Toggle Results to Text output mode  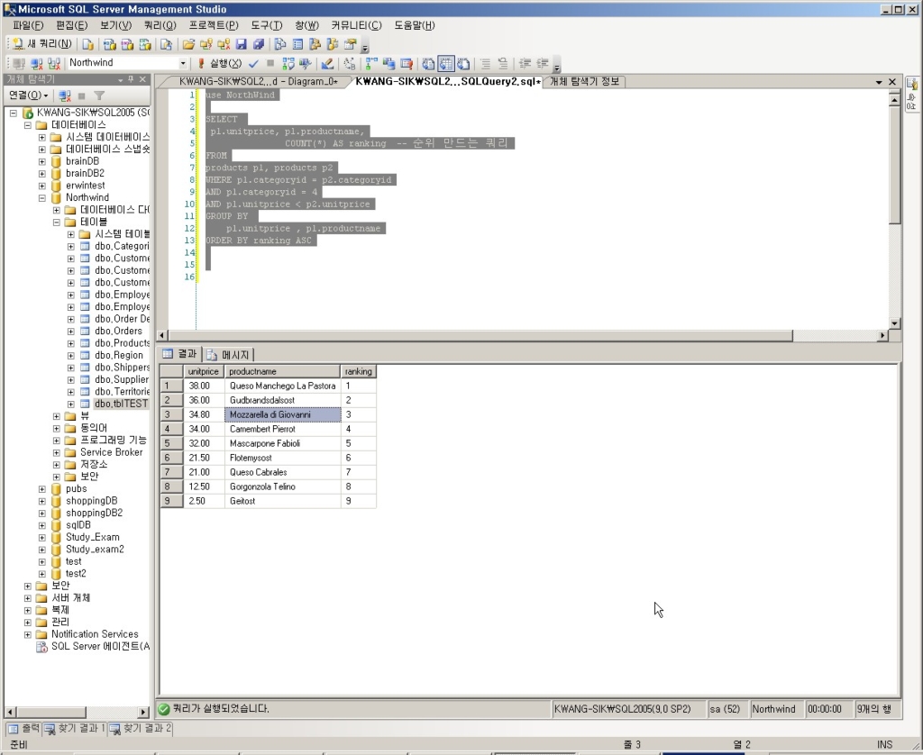(x=428, y=63)
